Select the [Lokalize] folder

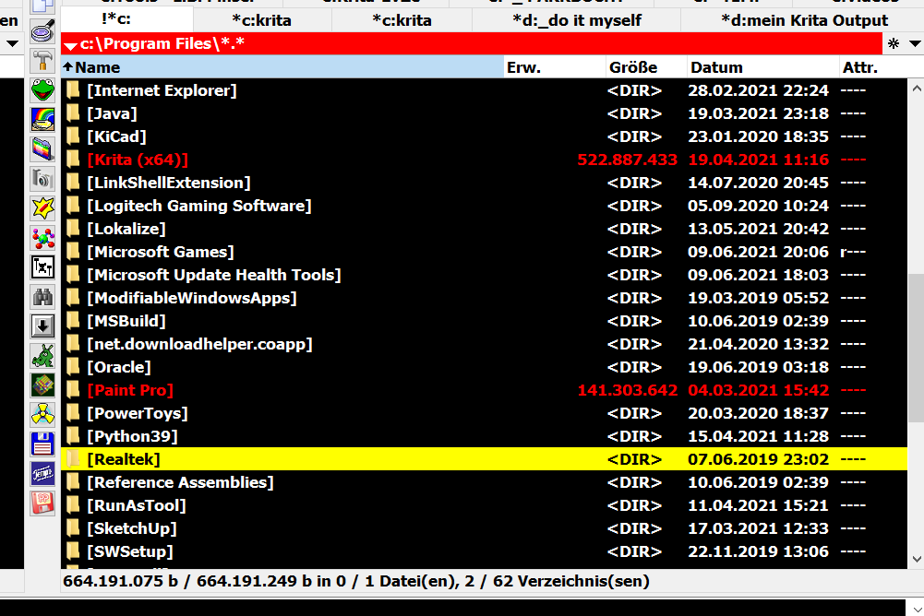click(484, 229)
